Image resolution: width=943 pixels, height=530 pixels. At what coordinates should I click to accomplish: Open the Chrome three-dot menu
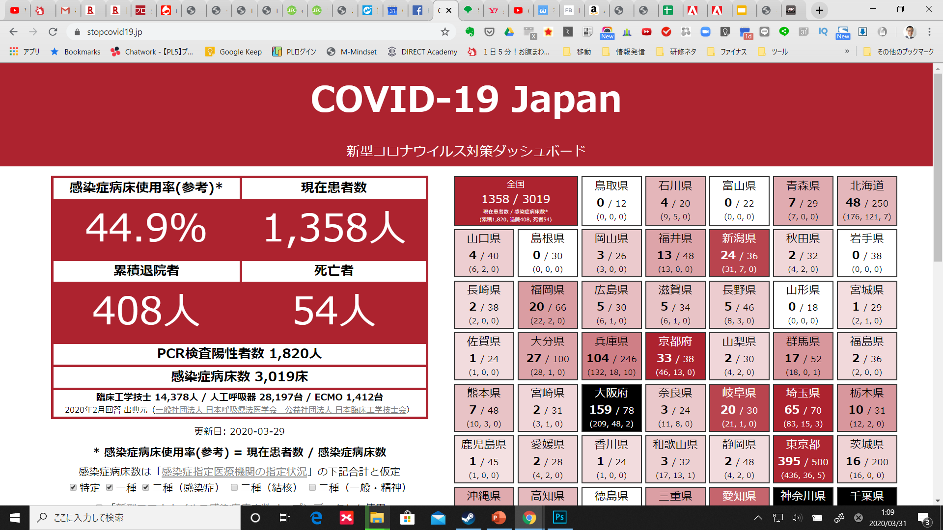929,32
